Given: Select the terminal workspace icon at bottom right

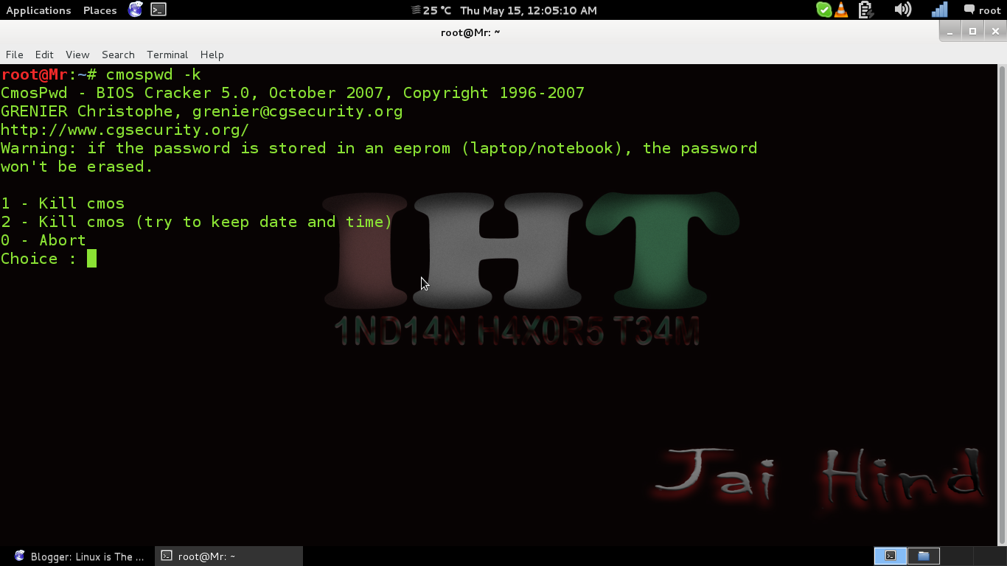Looking at the screenshot, I should point(890,556).
